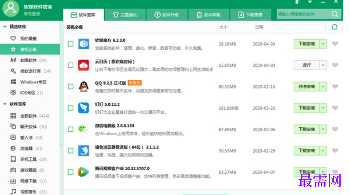Check the 腾讯视频客户端 checkbox
The width and height of the screenshot is (350, 195).
click(71, 172)
